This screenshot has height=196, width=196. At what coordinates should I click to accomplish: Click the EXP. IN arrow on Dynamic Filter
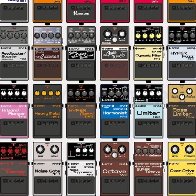160,52
